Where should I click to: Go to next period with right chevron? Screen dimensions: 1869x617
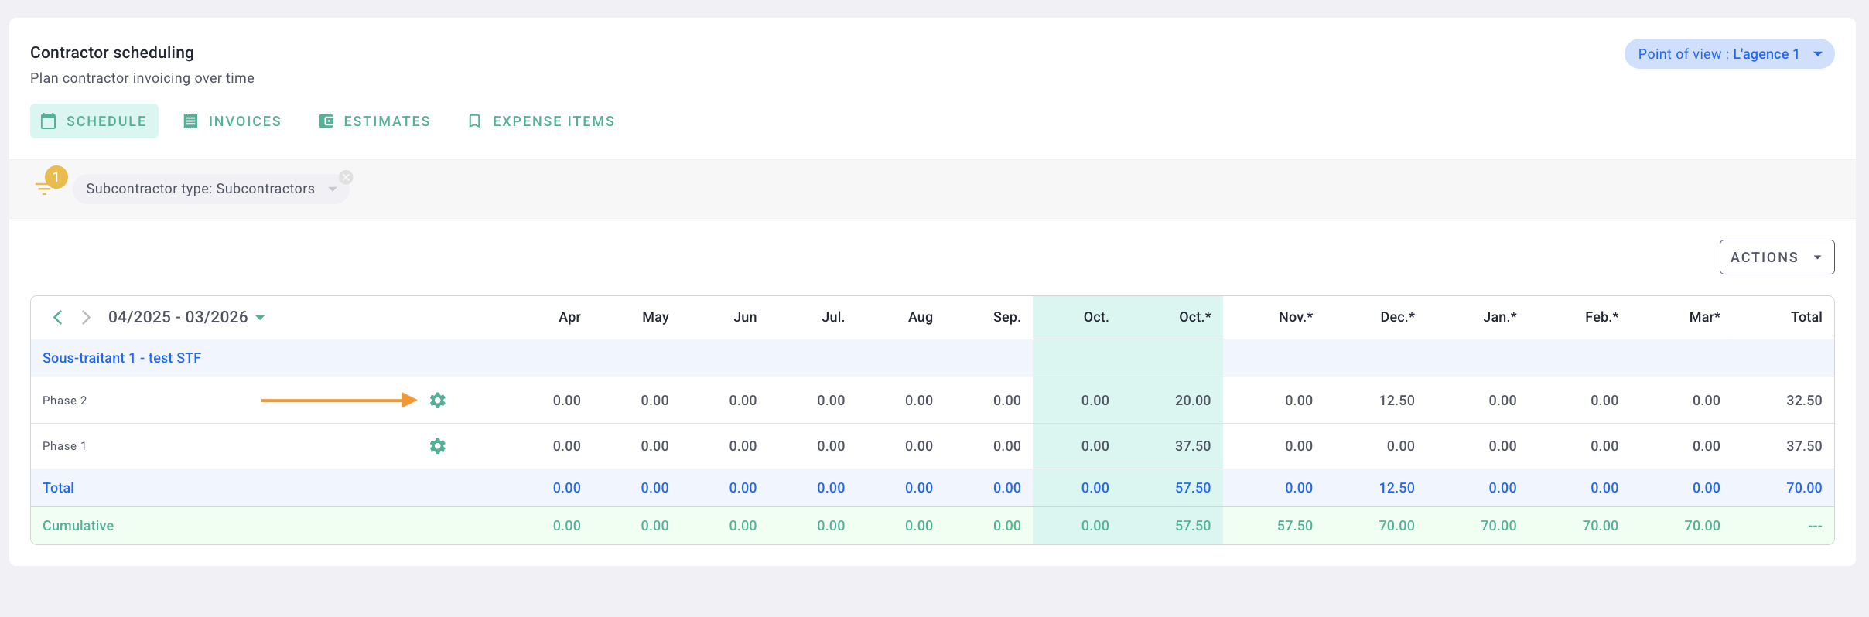pos(86,317)
